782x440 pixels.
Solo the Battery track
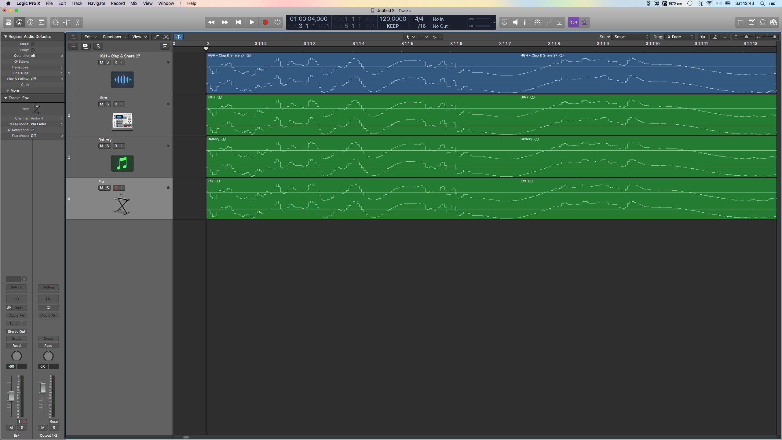click(108, 146)
